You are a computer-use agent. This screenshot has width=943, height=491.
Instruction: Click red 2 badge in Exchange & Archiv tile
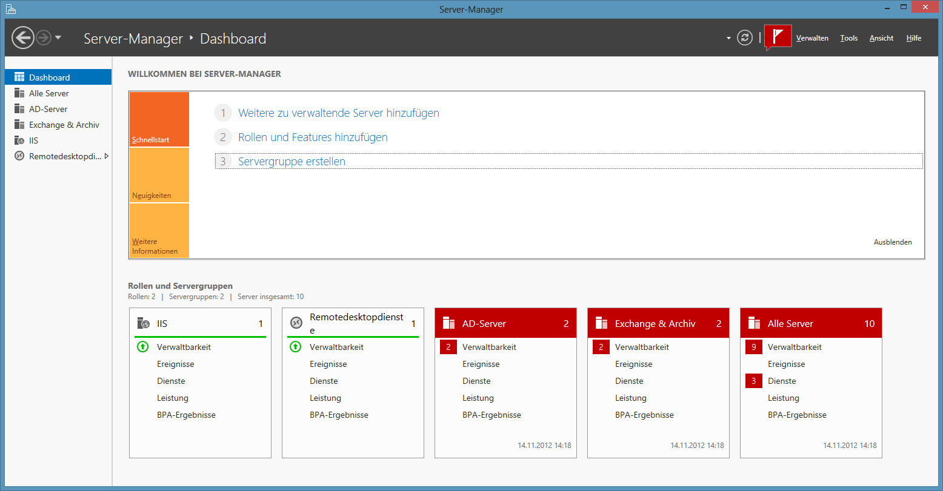[601, 347]
